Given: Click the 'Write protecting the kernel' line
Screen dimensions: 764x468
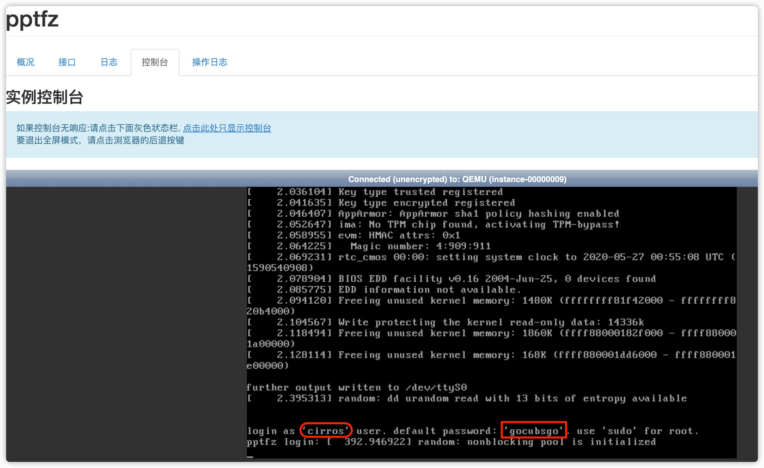Looking at the screenshot, I should pos(445,322).
